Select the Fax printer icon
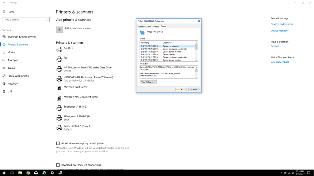Screen dimensions: 314x176 59,59
